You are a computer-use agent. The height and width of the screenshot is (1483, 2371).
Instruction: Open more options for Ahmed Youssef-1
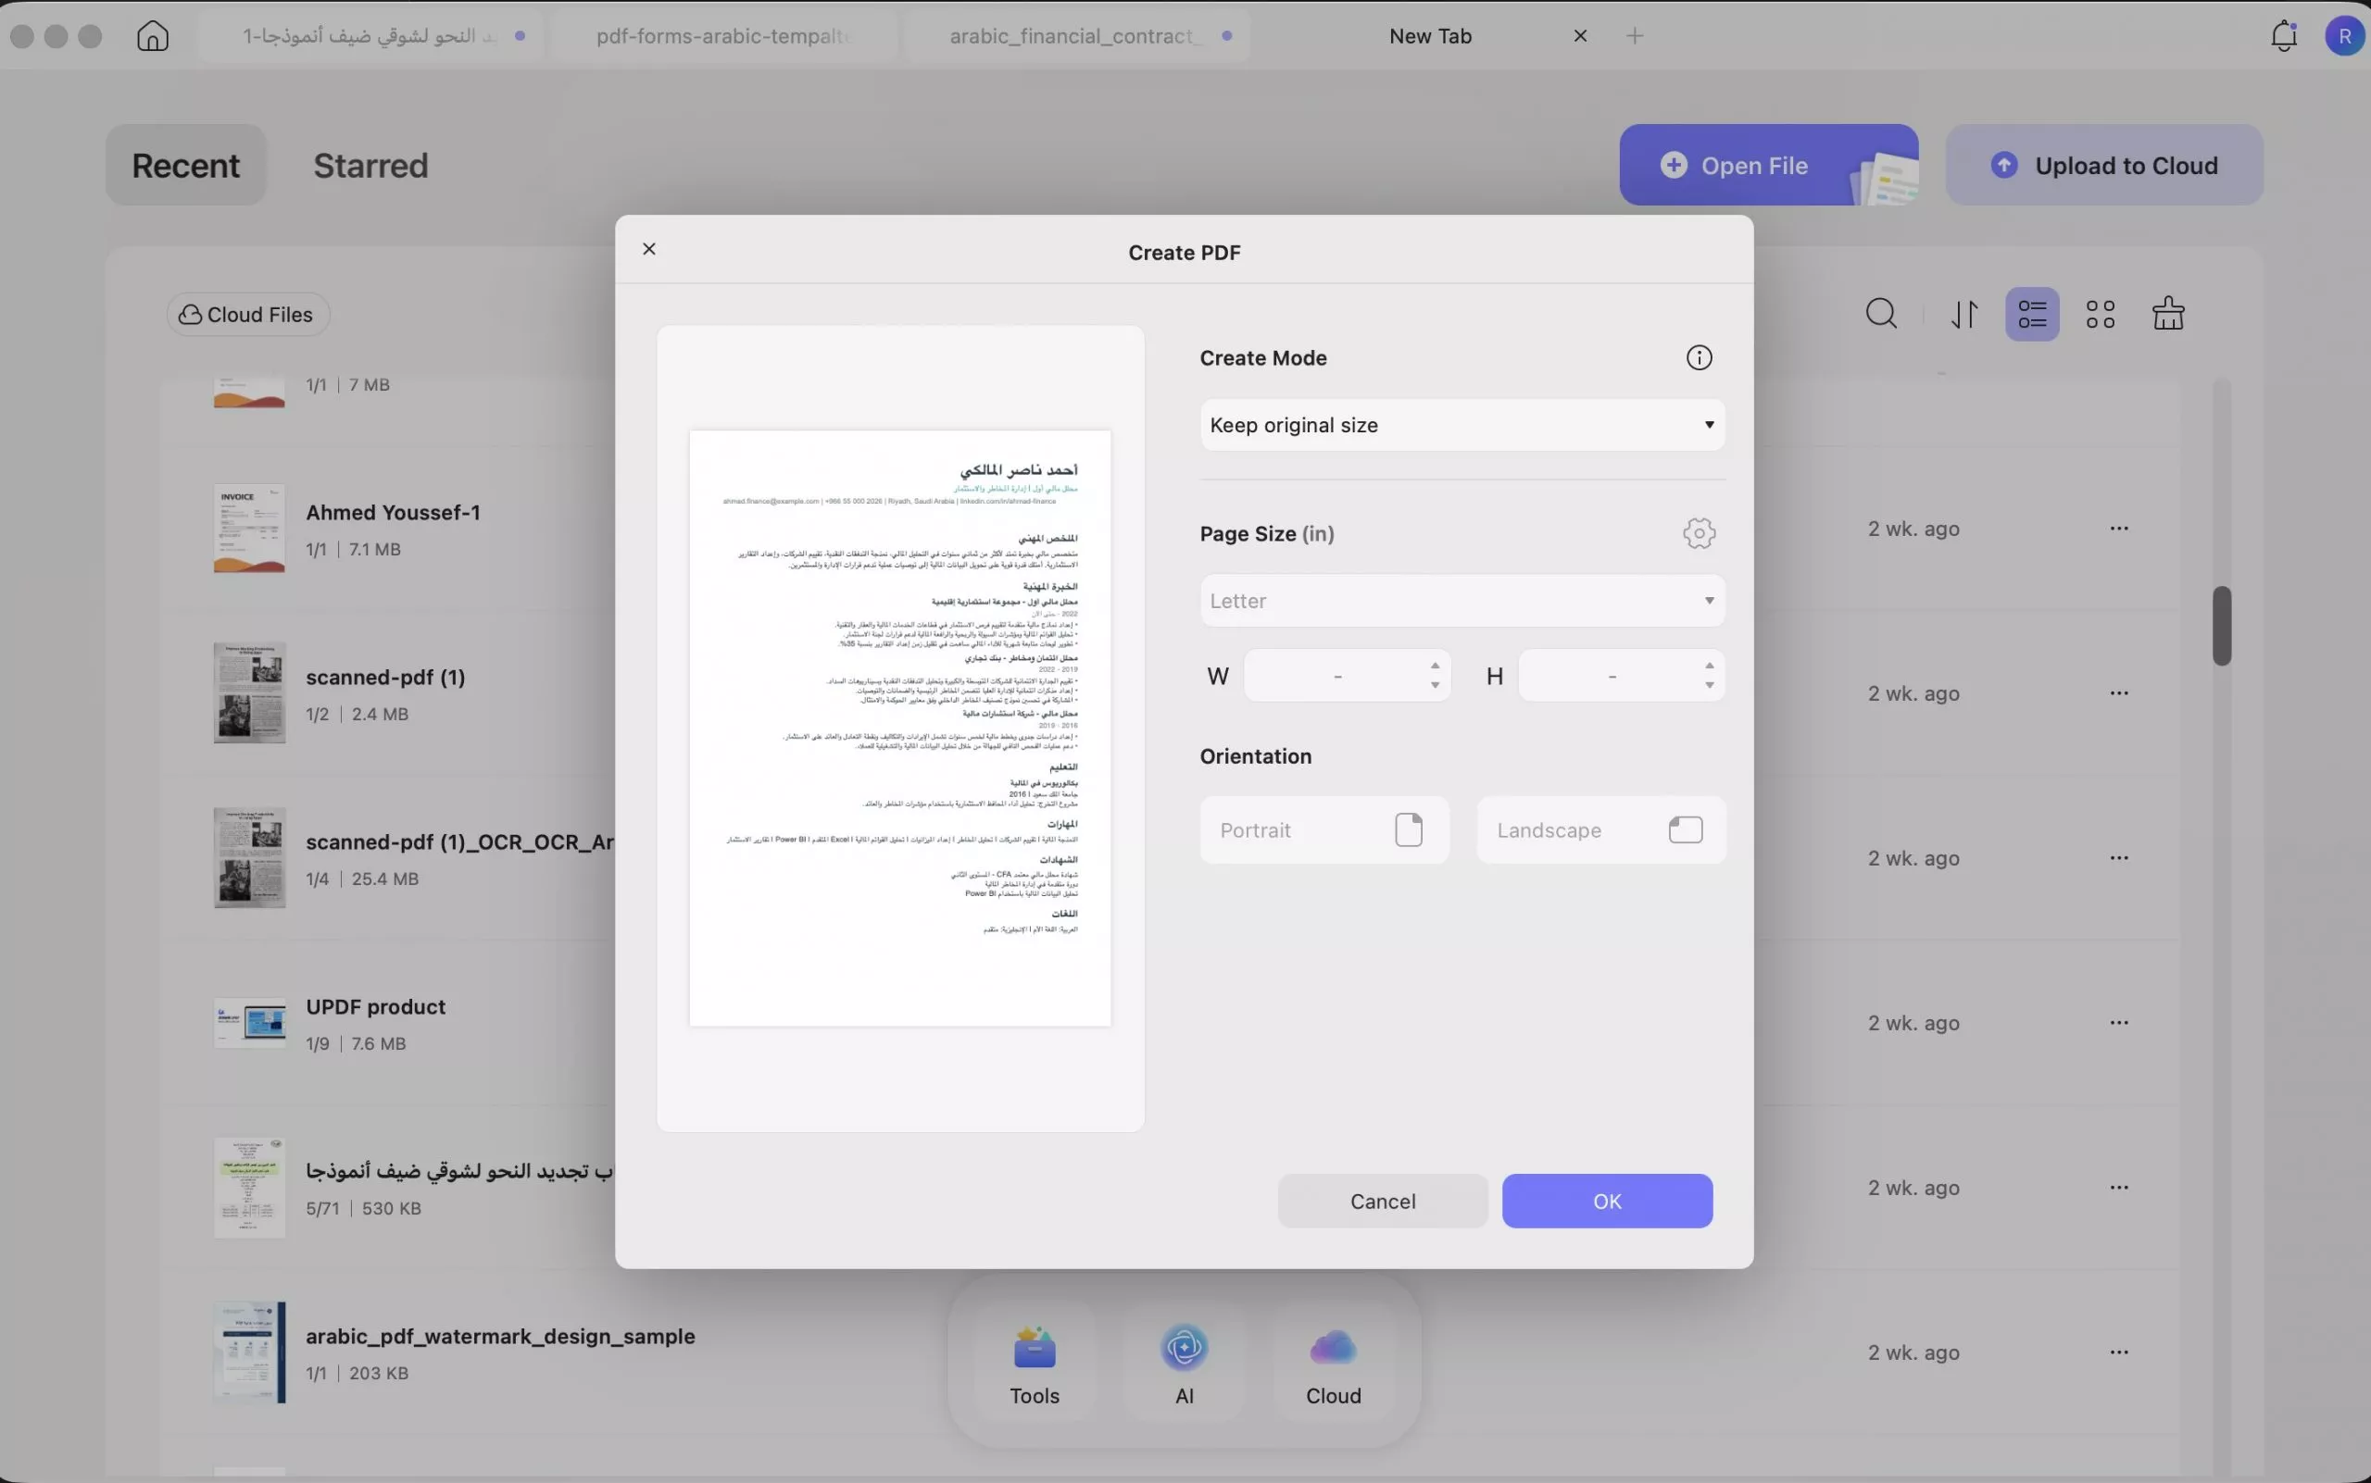pyautogui.click(x=2119, y=529)
